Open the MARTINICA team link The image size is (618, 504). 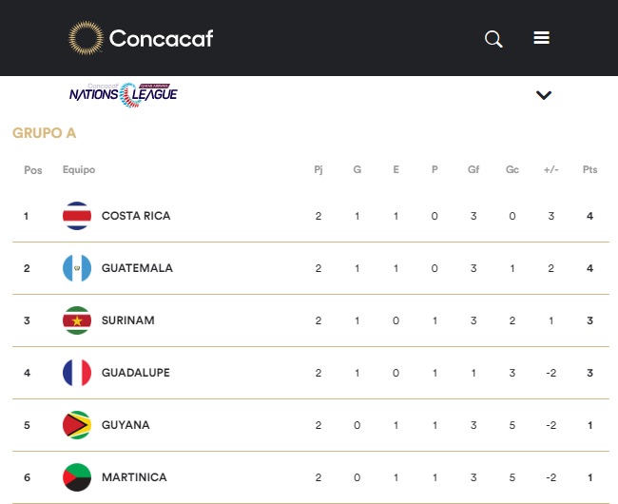(134, 477)
